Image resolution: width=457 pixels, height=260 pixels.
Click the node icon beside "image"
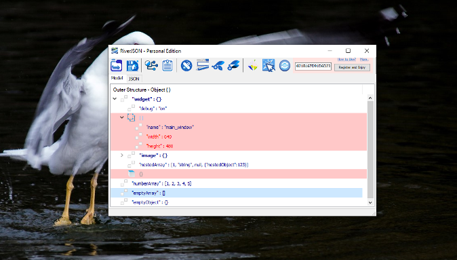tap(131, 155)
